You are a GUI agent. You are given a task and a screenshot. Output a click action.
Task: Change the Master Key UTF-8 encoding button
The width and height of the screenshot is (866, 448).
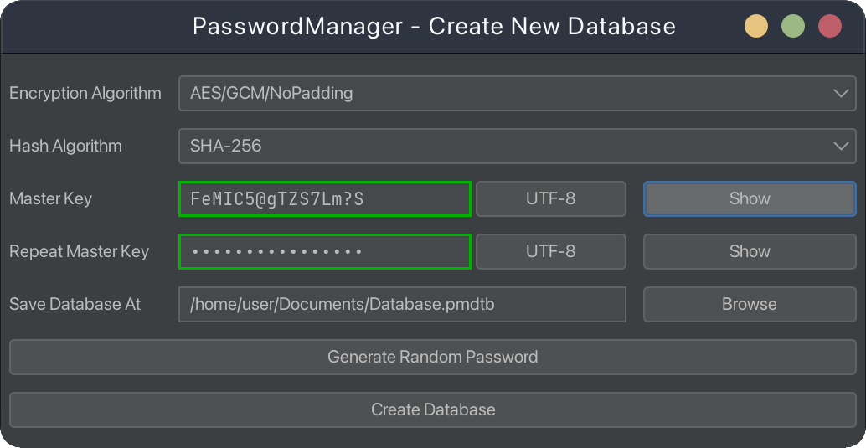550,199
